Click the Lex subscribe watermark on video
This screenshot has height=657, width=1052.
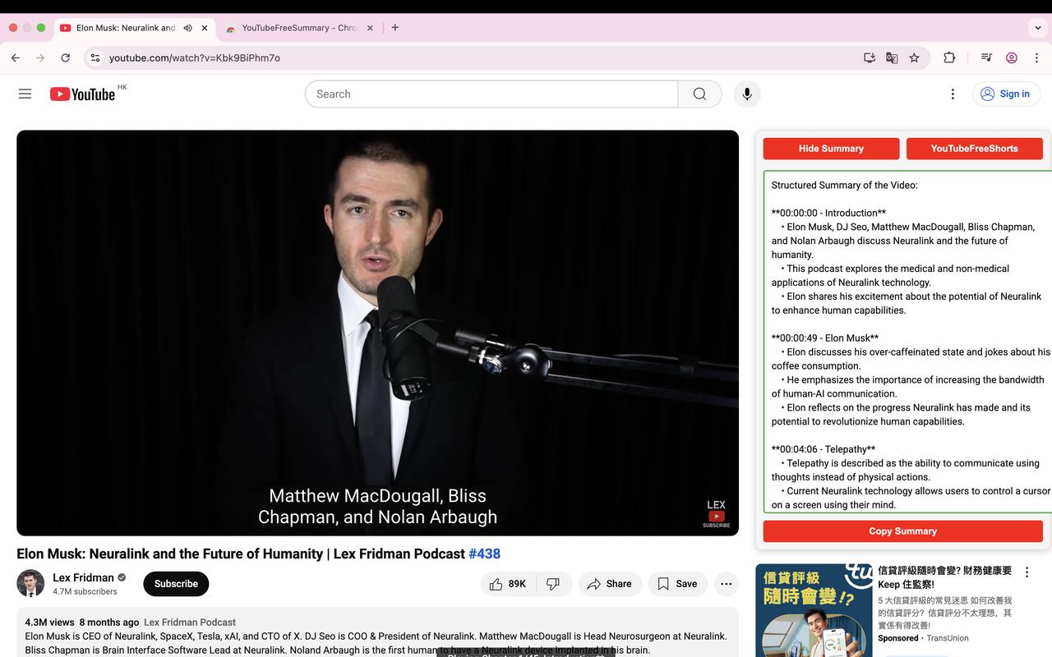(716, 513)
